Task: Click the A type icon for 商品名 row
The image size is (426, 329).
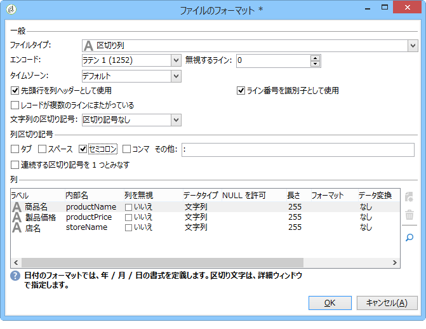Action: [x=17, y=207]
